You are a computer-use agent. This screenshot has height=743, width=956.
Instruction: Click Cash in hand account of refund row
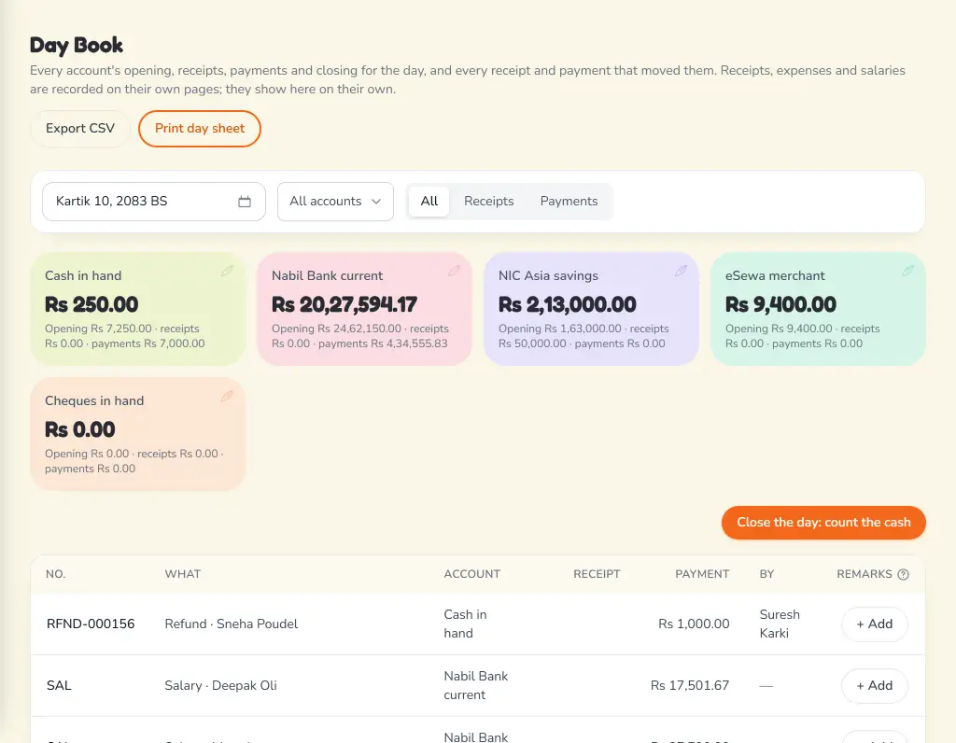[x=465, y=624]
